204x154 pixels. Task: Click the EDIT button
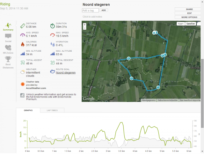coord(189,13)
